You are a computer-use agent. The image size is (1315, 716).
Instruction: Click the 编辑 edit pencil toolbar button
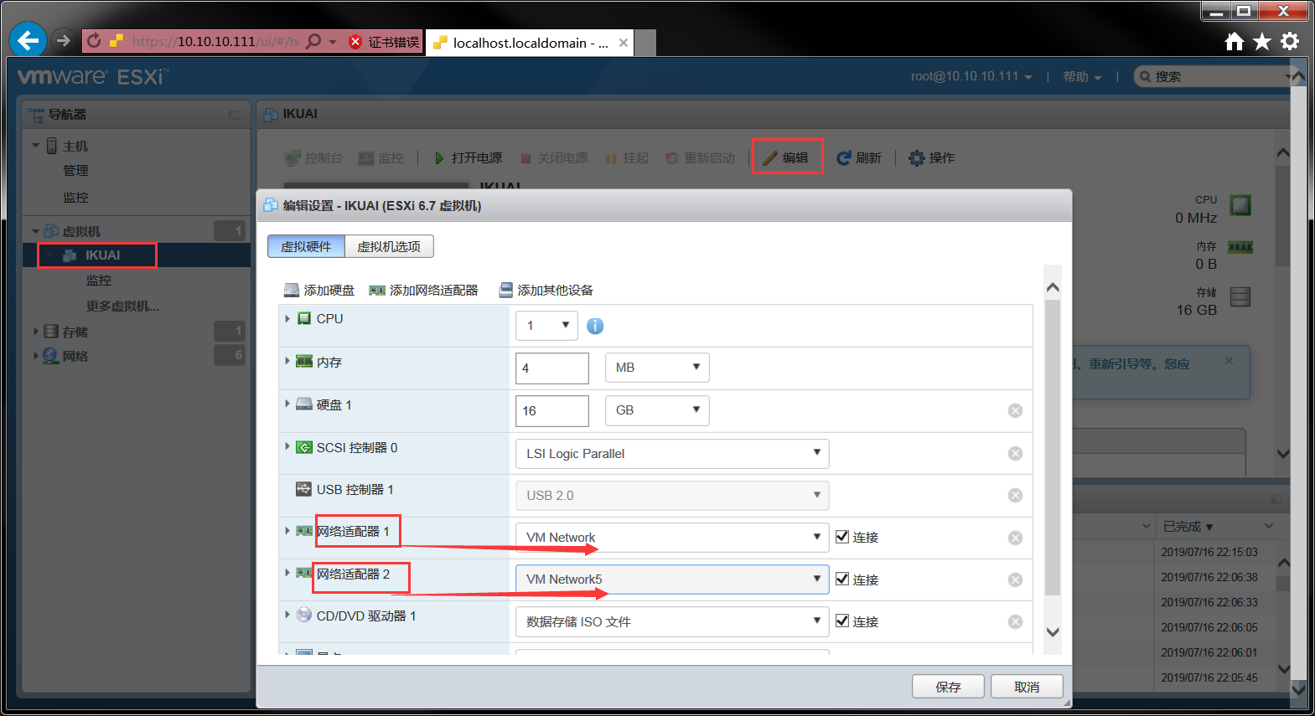click(x=786, y=157)
